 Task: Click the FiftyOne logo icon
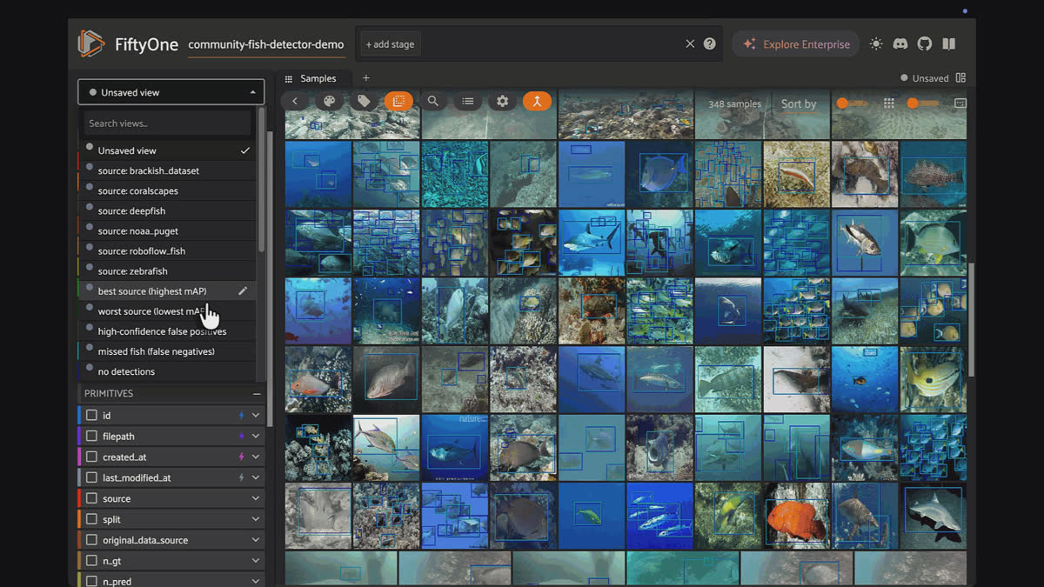(x=90, y=43)
